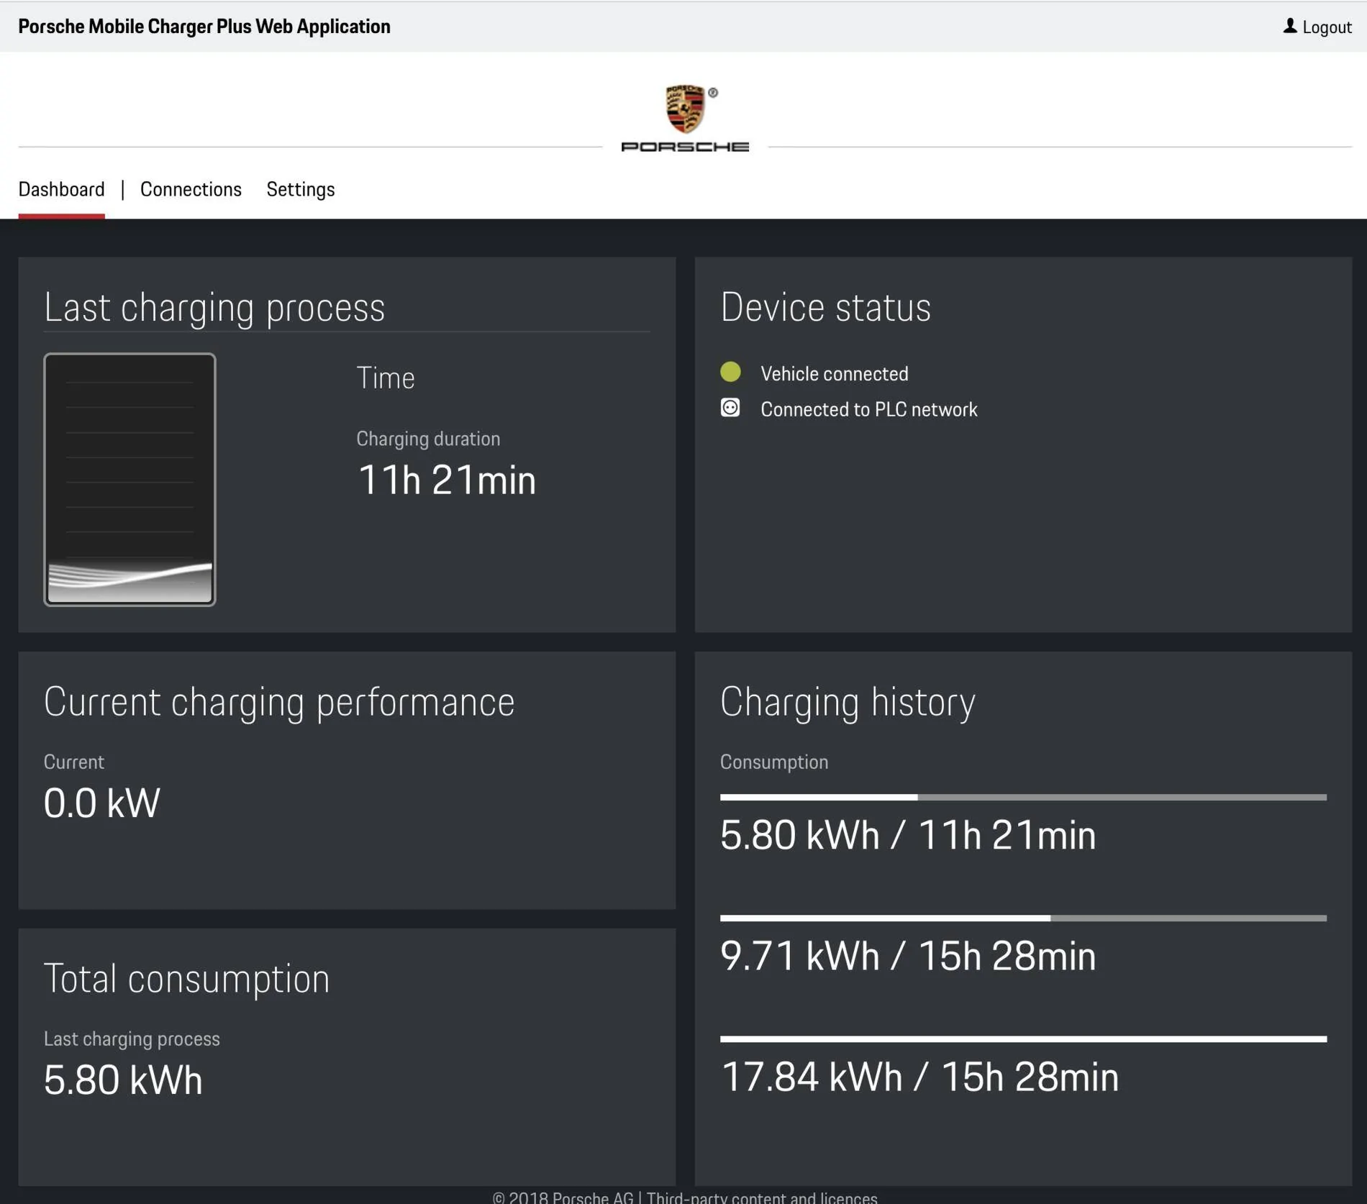Click the charger battery level graphic
1367x1204 pixels.
[130, 479]
